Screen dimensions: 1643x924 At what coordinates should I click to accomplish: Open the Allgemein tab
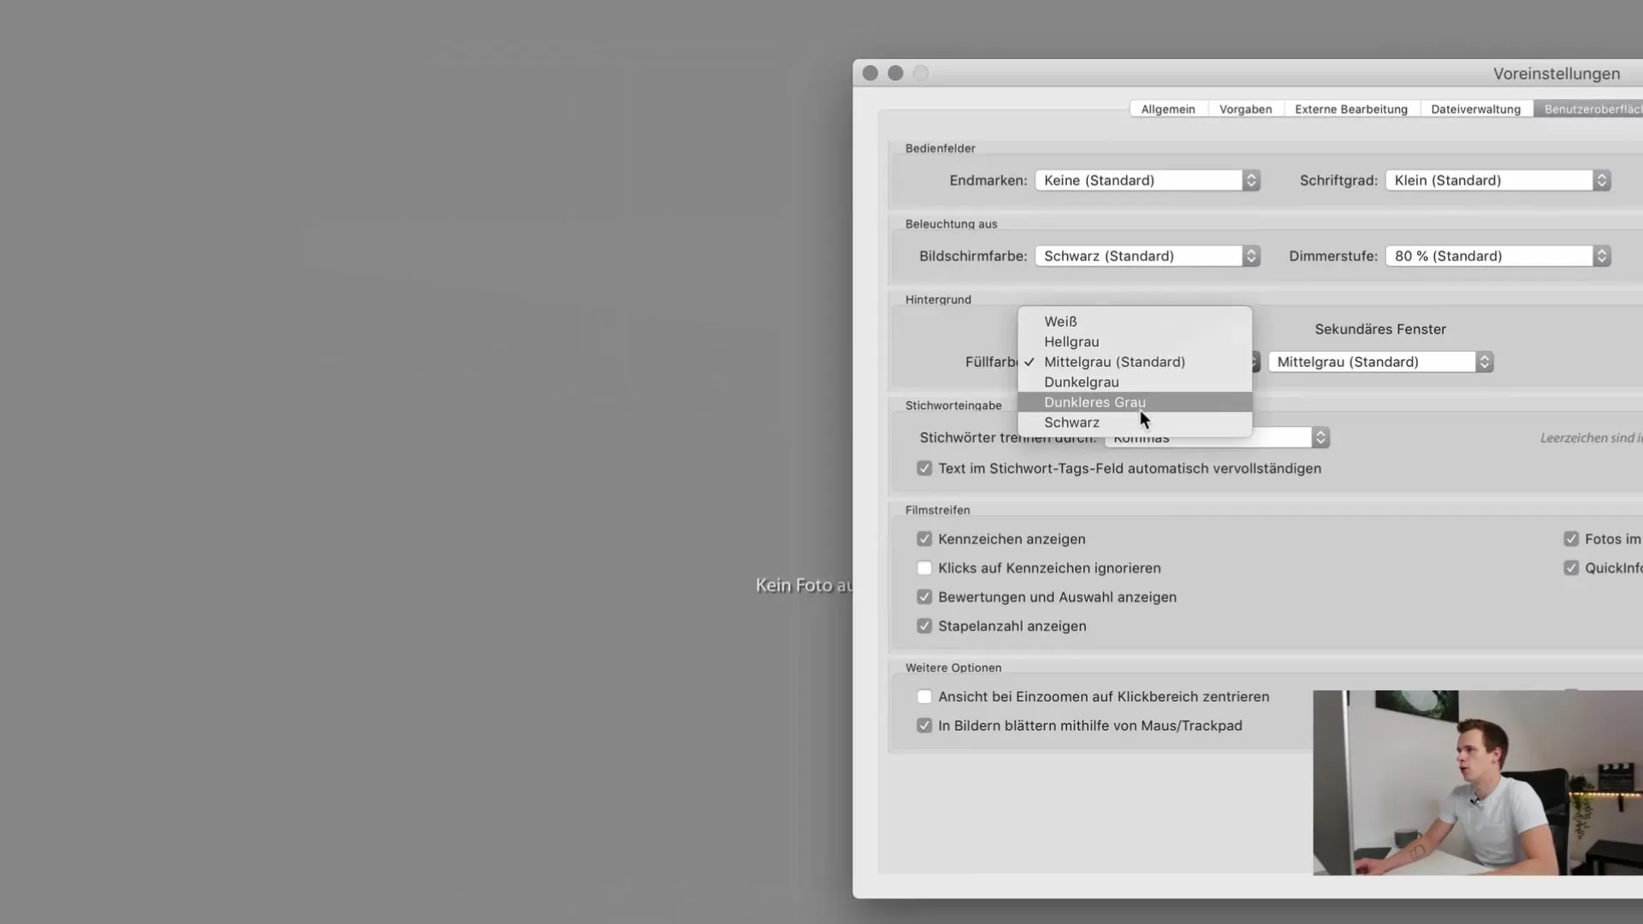(1168, 109)
